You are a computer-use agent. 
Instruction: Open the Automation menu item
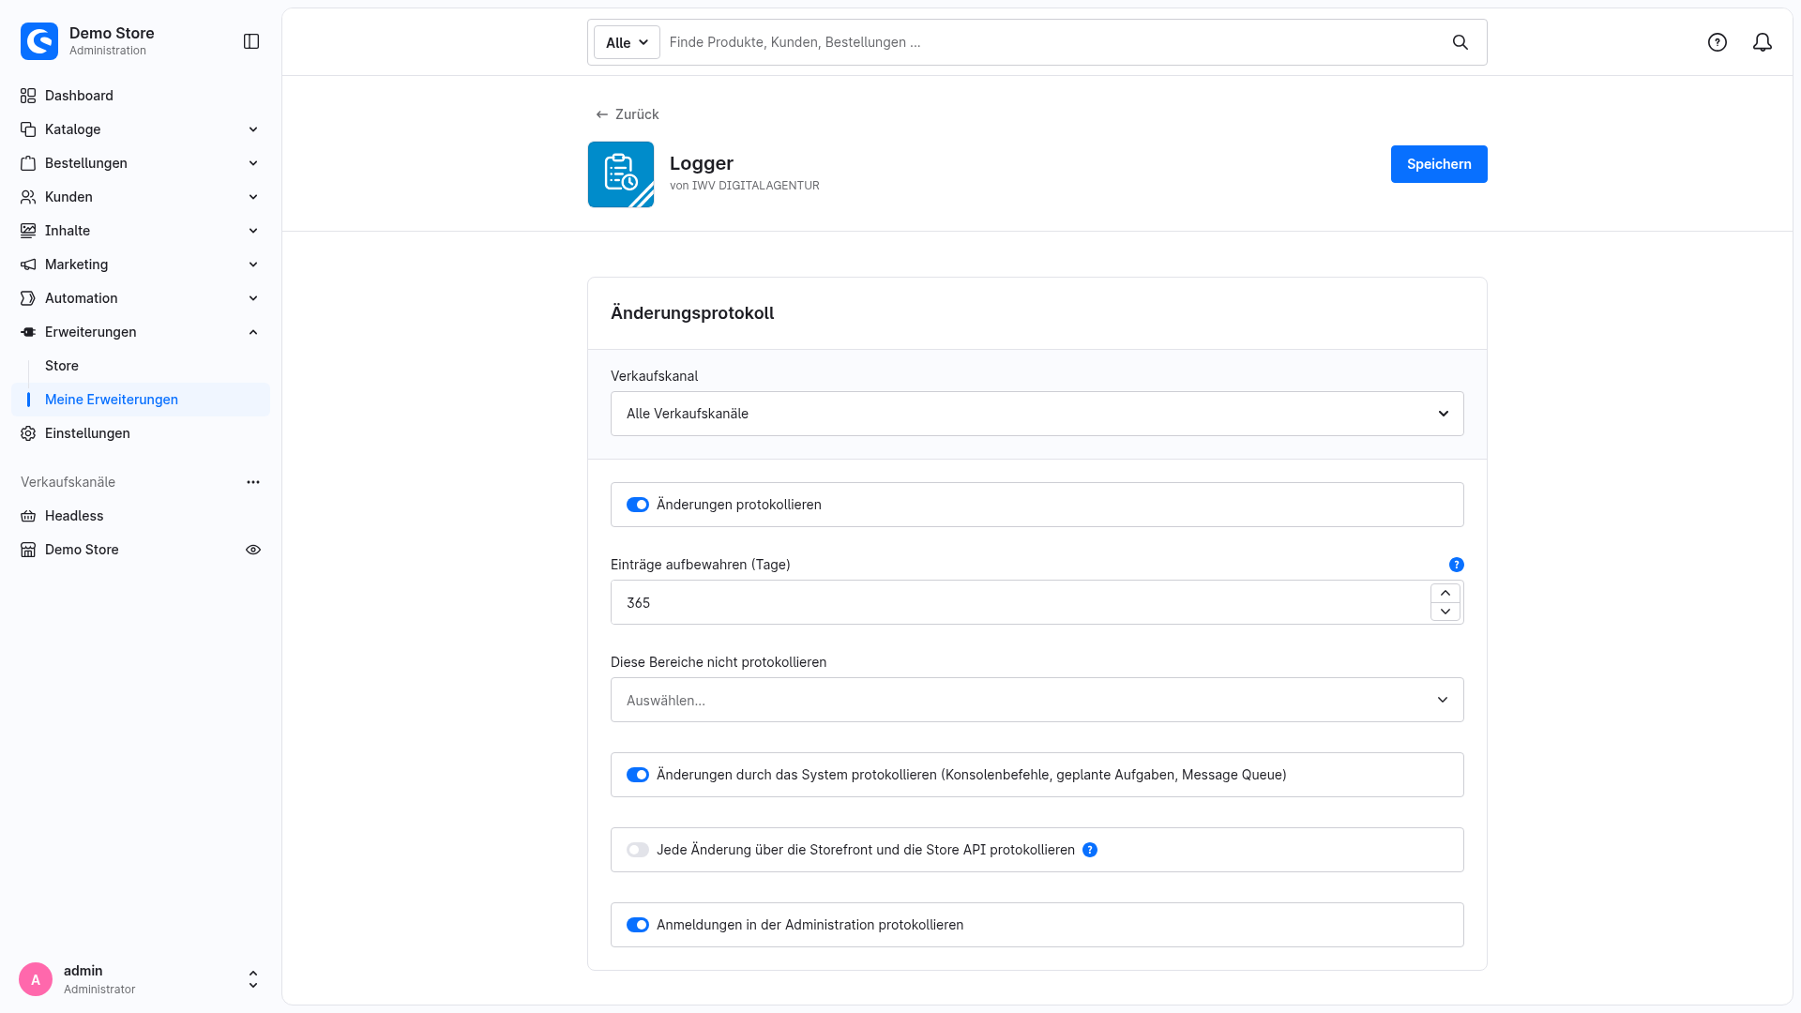point(141,298)
